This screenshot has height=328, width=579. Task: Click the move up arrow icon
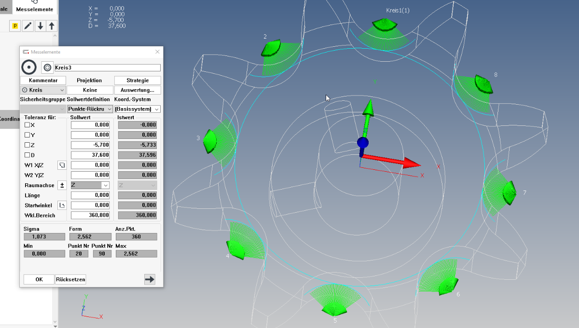52,26
